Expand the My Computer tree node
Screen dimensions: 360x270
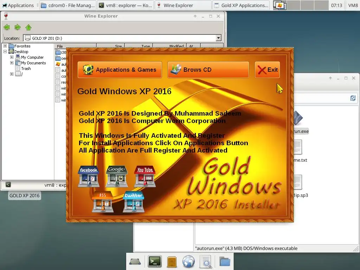tap(12, 57)
